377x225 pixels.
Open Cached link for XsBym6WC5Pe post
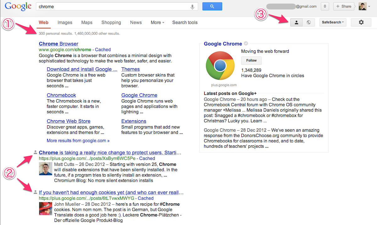pyautogui.click(x=147, y=159)
